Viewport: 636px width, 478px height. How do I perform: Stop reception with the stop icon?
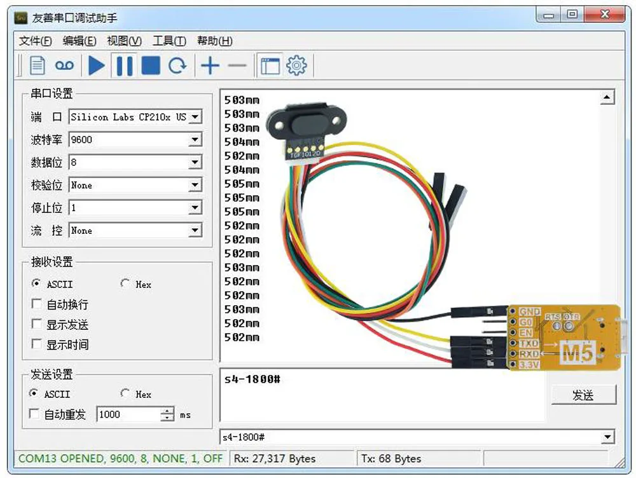click(x=151, y=64)
